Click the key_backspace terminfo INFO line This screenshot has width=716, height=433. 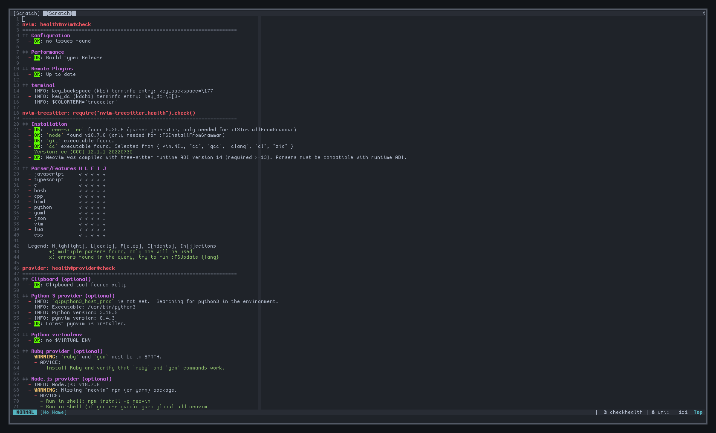(x=121, y=91)
